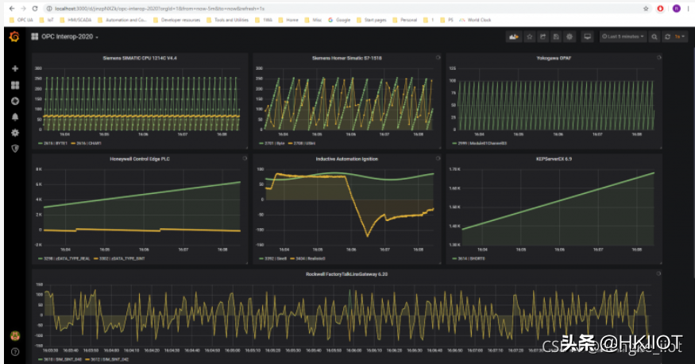Screen dimensions: 695x364
Task: Toggle the Yokogawa Module01Channel03 legend series
Action: tap(480, 143)
